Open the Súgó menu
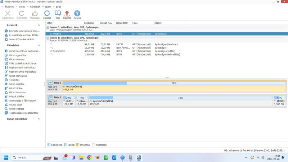 click(58, 6)
